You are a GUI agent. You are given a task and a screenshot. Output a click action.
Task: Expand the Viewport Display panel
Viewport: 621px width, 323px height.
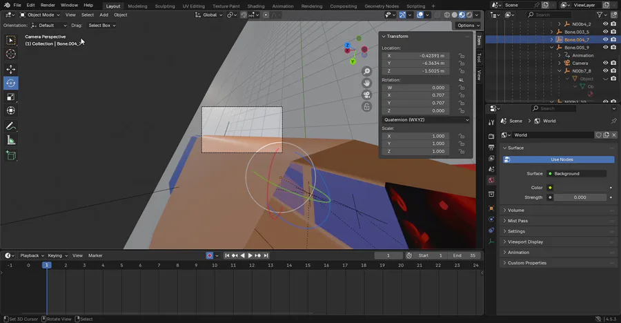525,242
